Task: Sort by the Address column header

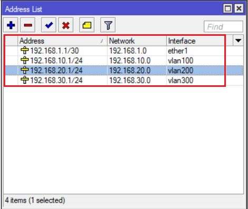Action: (x=63, y=41)
